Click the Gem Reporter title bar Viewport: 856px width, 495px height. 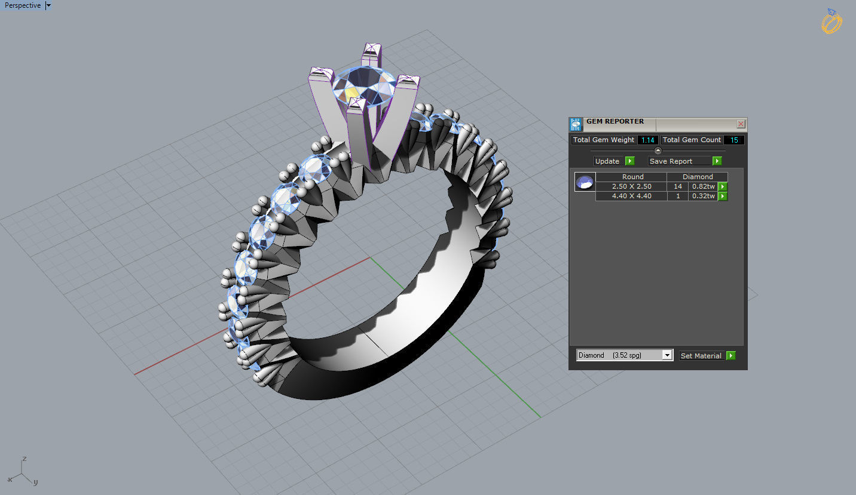pos(658,124)
